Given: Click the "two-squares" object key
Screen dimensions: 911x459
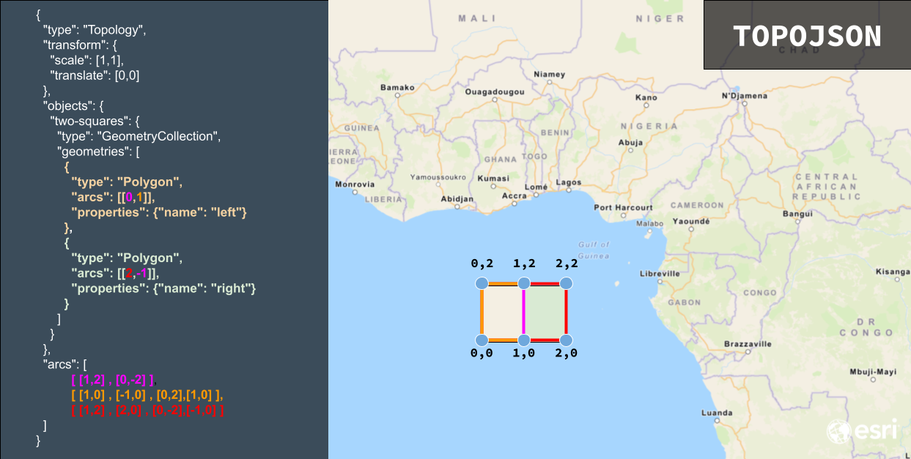Looking at the screenshot, I should coord(95,121).
